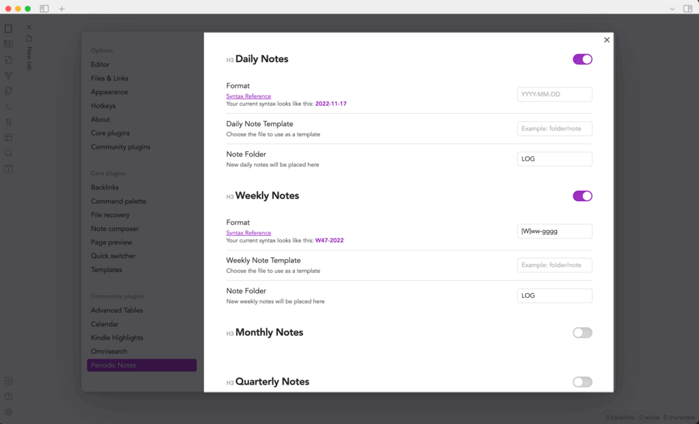Click the Weekly Notes heading

tap(267, 196)
